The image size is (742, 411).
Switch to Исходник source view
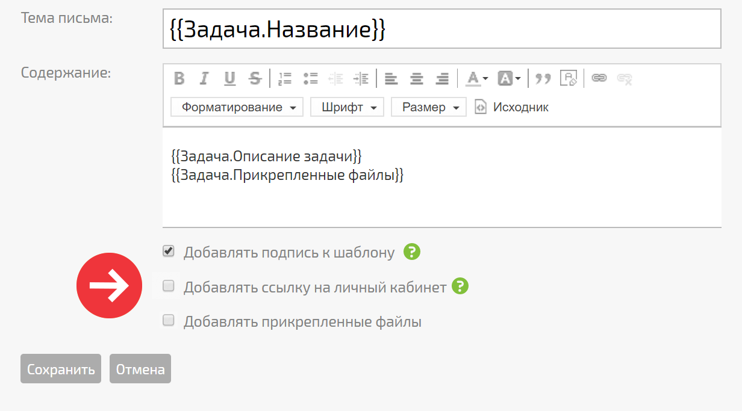point(512,107)
